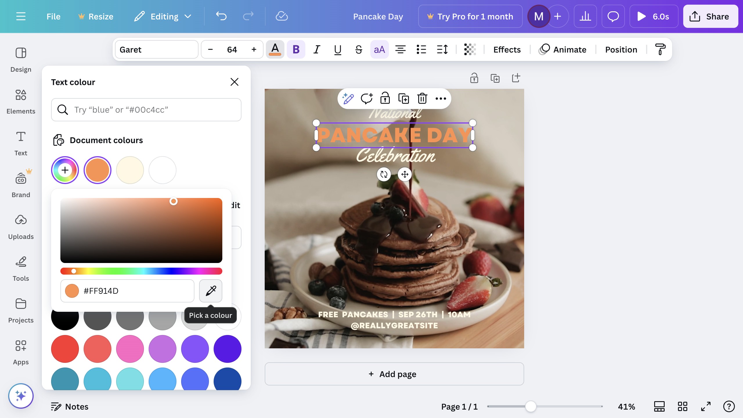
Task: Close the Text colour panel
Action: click(234, 82)
